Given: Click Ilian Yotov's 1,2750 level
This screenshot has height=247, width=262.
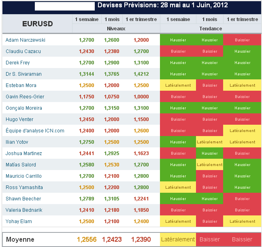Looking at the screenshot, I should pos(87,142).
